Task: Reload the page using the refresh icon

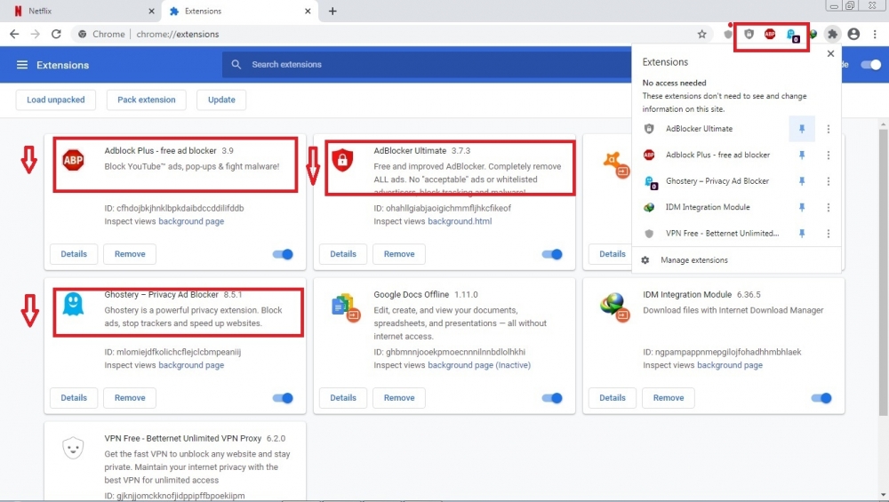Action: pyautogui.click(x=56, y=34)
